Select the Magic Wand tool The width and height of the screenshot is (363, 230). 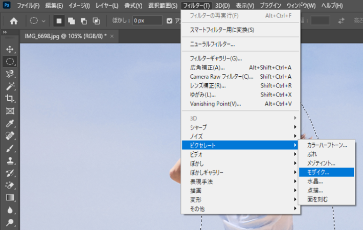[10, 86]
